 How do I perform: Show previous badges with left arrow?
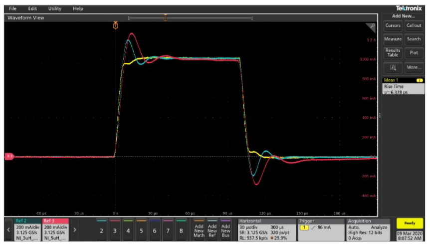click(8, 230)
